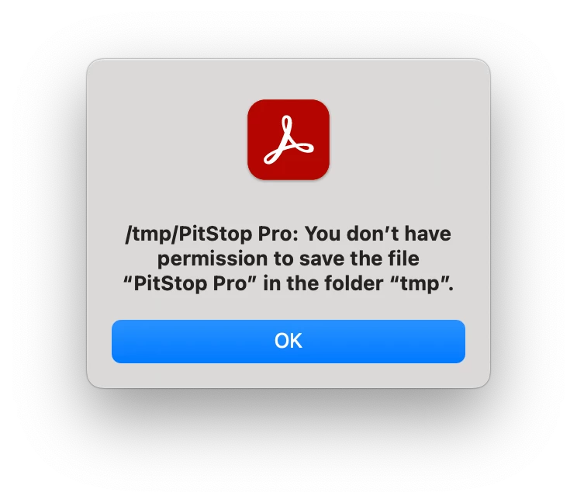Image resolution: width=577 pixels, height=503 pixels.
Task: Click the white Acrobat logo symbol
Action: pyautogui.click(x=288, y=140)
